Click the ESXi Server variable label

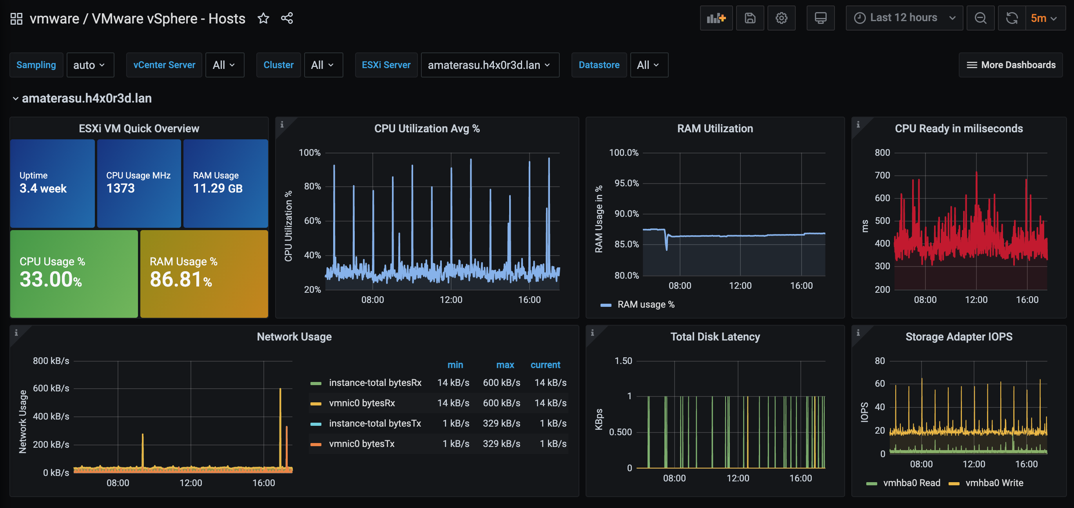(x=386, y=65)
